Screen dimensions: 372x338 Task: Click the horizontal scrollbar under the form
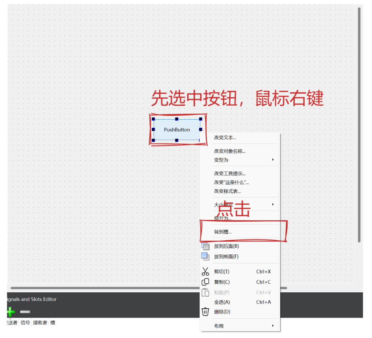pyautogui.click(x=149, y=288)
